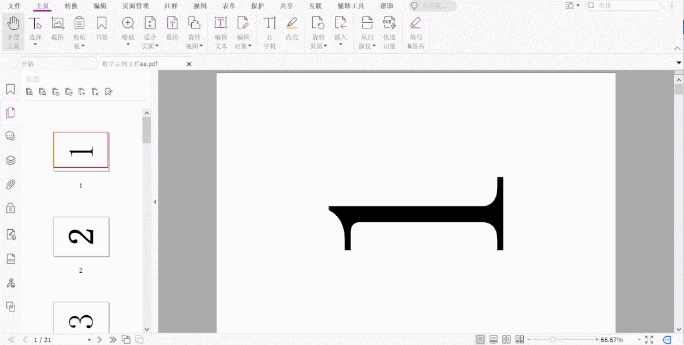684x345 pixels.
Task: Open the Comments panel in sidebar
Action: tap(10, 136)
